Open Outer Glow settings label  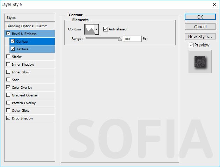[21, 111]
